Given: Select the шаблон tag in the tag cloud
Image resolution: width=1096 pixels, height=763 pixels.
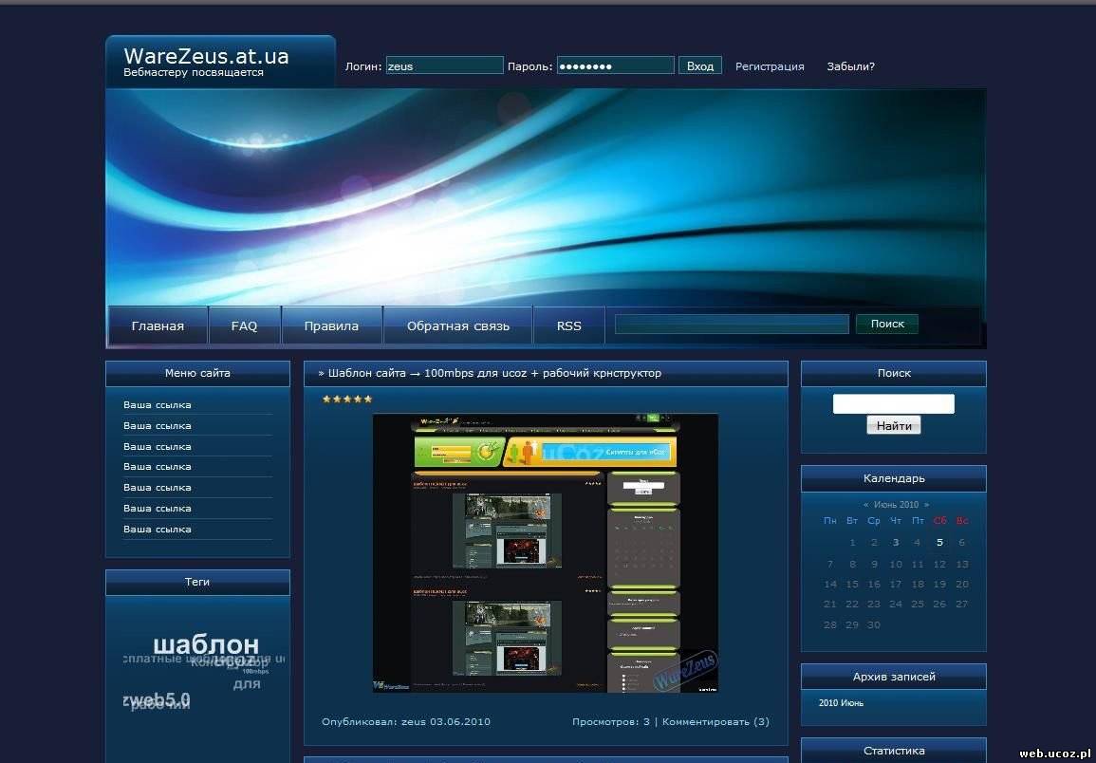Looking at the screenshot, I should pos(205,646).
